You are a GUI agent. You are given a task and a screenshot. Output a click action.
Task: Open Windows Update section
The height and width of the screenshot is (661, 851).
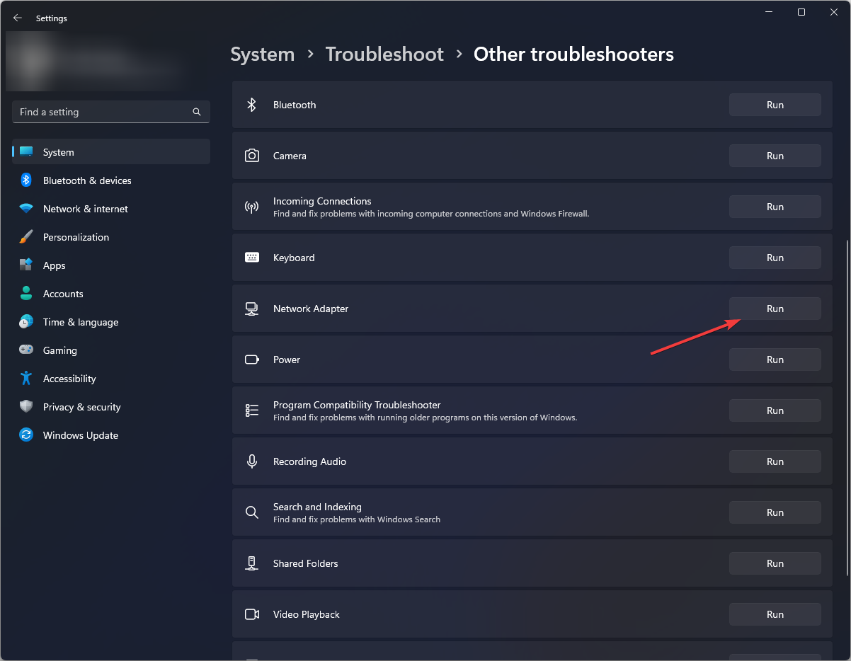tap(80, 435)
